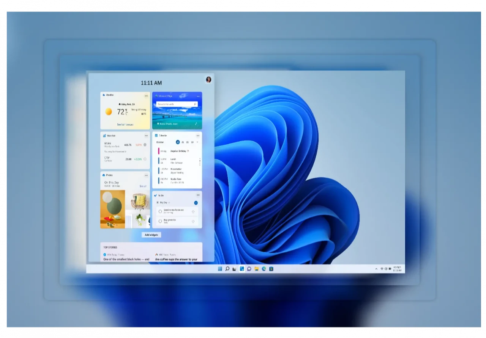Screen dimensions: 486x338
Task: Expand the My Day list dropdown
Action: tap(169, 202)
